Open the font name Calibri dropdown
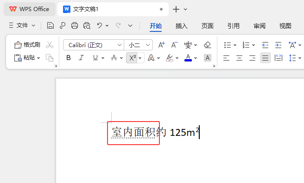 pos(120,45)
